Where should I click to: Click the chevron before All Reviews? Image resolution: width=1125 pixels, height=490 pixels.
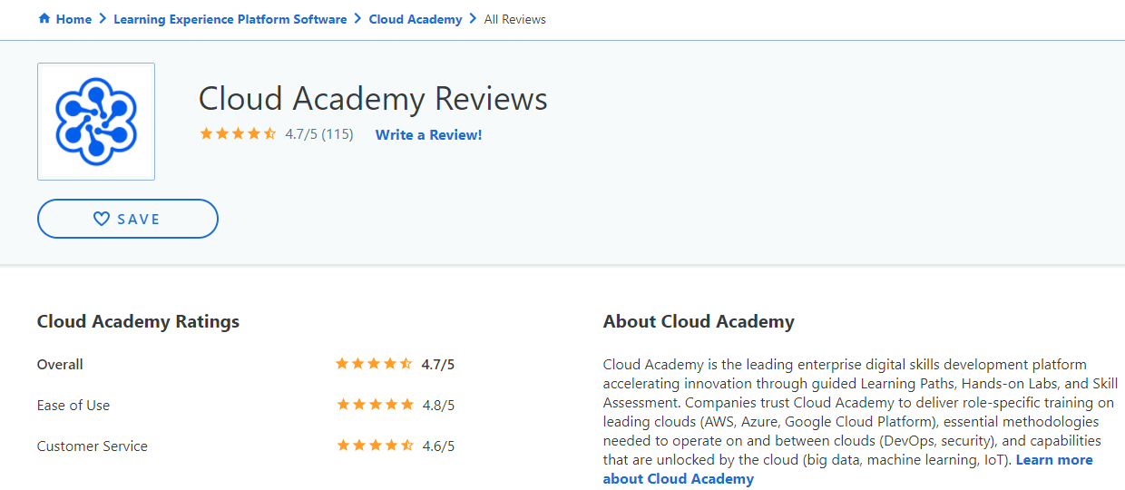pyautogui.click(x=473, y=19)
